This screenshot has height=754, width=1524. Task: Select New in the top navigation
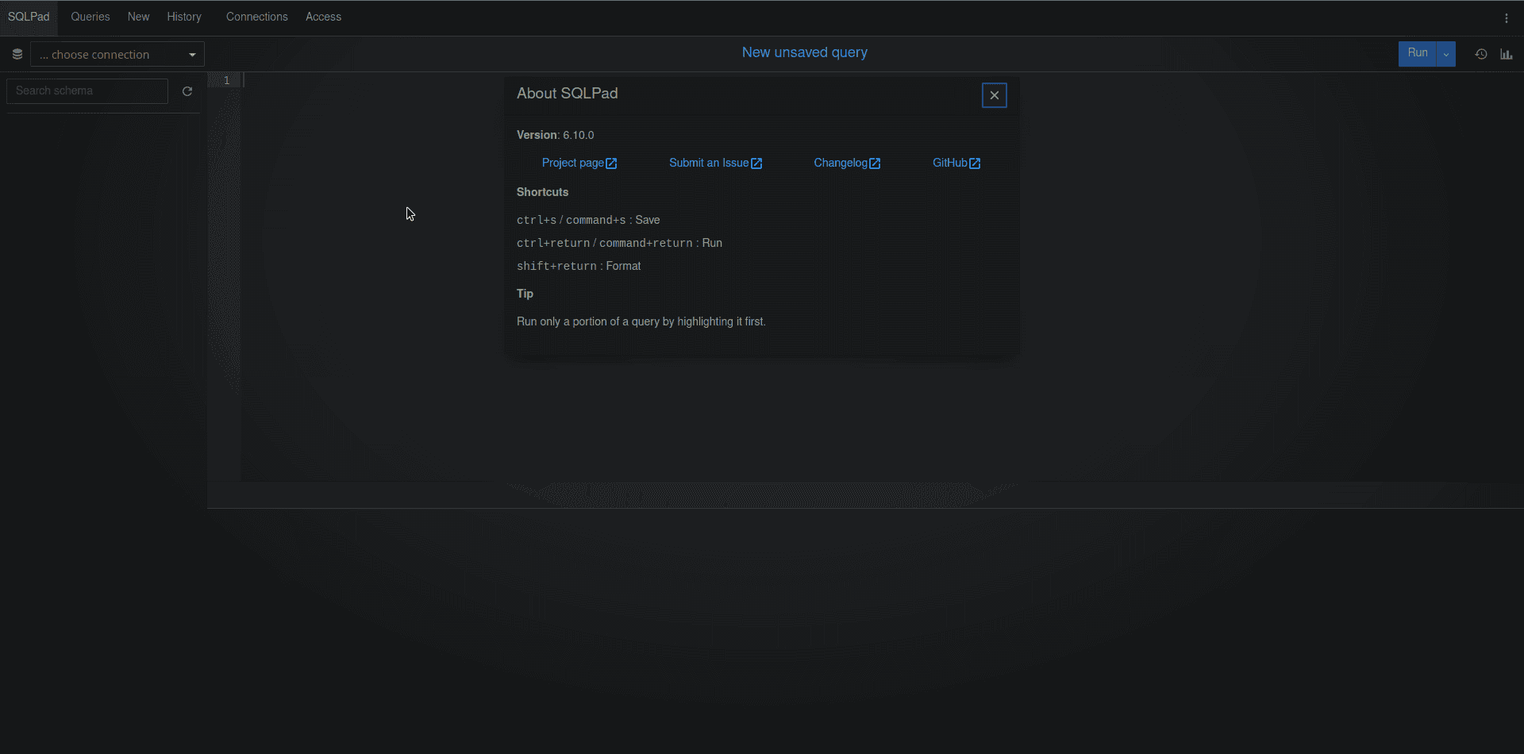click(x=138, y=17)
